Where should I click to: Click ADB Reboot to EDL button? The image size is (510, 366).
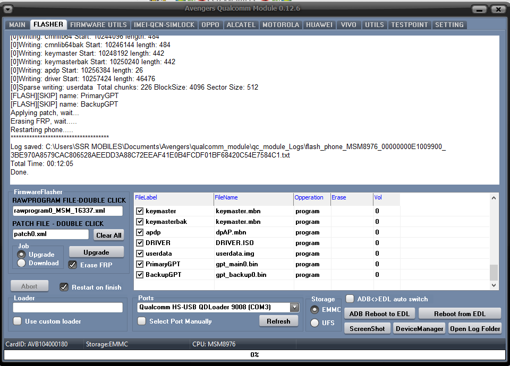pos(379,313)
